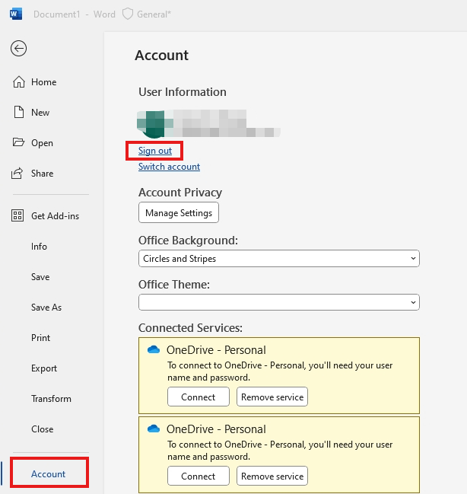Click Connect in first OneDrive card
467x494 pixels.
pyautogui.click(x=199, y=397)
